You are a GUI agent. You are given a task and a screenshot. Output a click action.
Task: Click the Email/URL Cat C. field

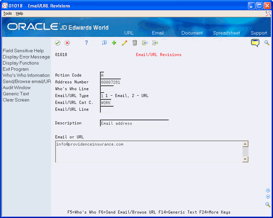(x=106, y=103)
